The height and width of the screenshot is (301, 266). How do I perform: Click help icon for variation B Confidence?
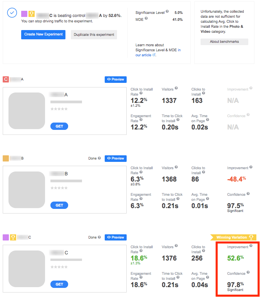(249, 194)
